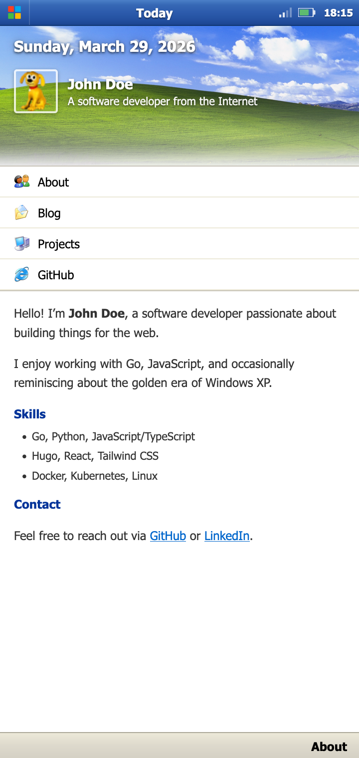Click bold John Doe in intro paragraph

coord(97,314)
